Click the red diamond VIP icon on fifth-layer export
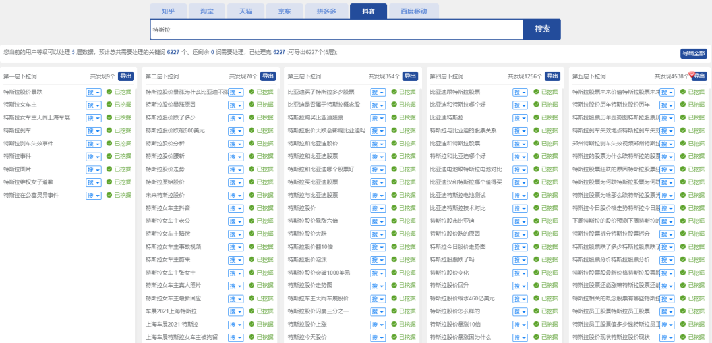 [692, 74]
